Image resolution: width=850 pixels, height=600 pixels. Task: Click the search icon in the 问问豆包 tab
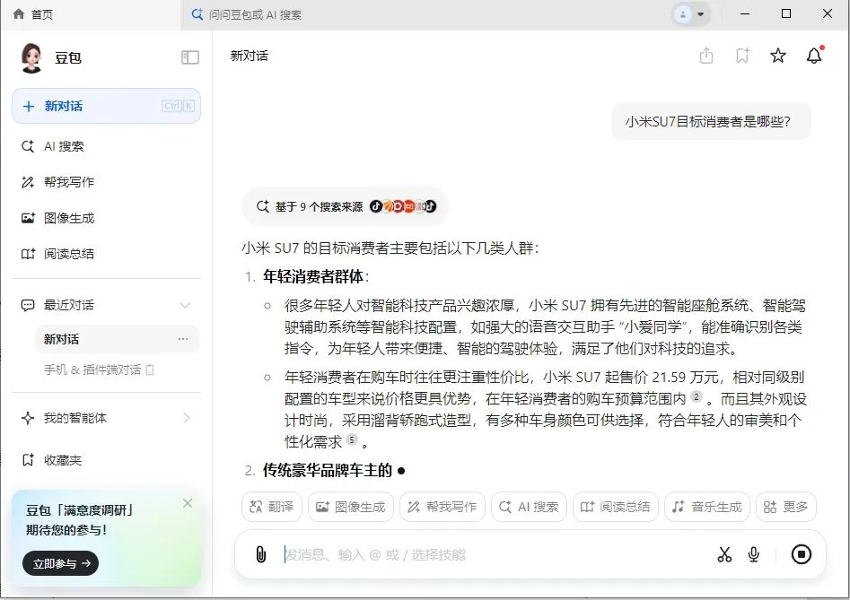click(197, 14)
